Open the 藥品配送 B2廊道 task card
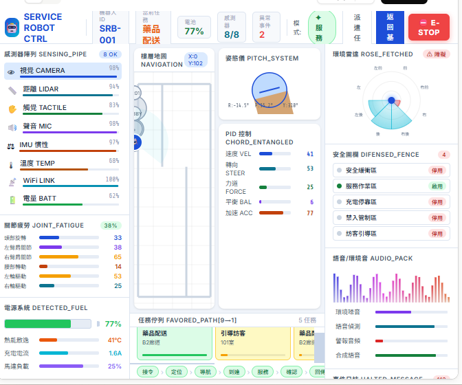Screen dimensions: 462x385 point(175,344)
